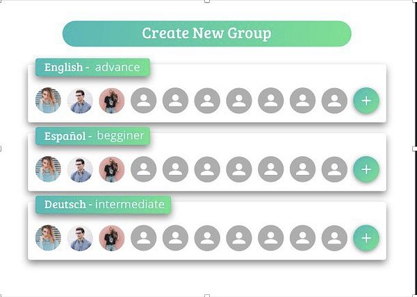The width and height of the screenshot is (417, 297).
Task: Select long-haired woman's avatar in English group
Action: (48, 101)
